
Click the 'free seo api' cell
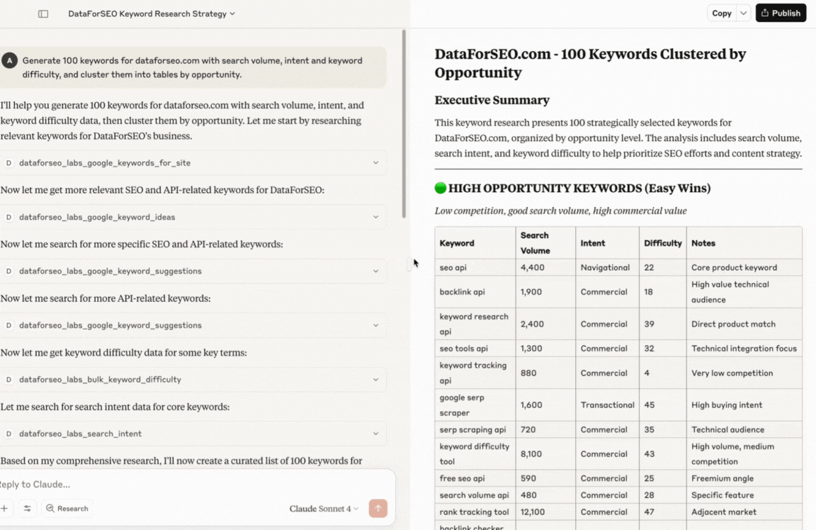[475, 478]
